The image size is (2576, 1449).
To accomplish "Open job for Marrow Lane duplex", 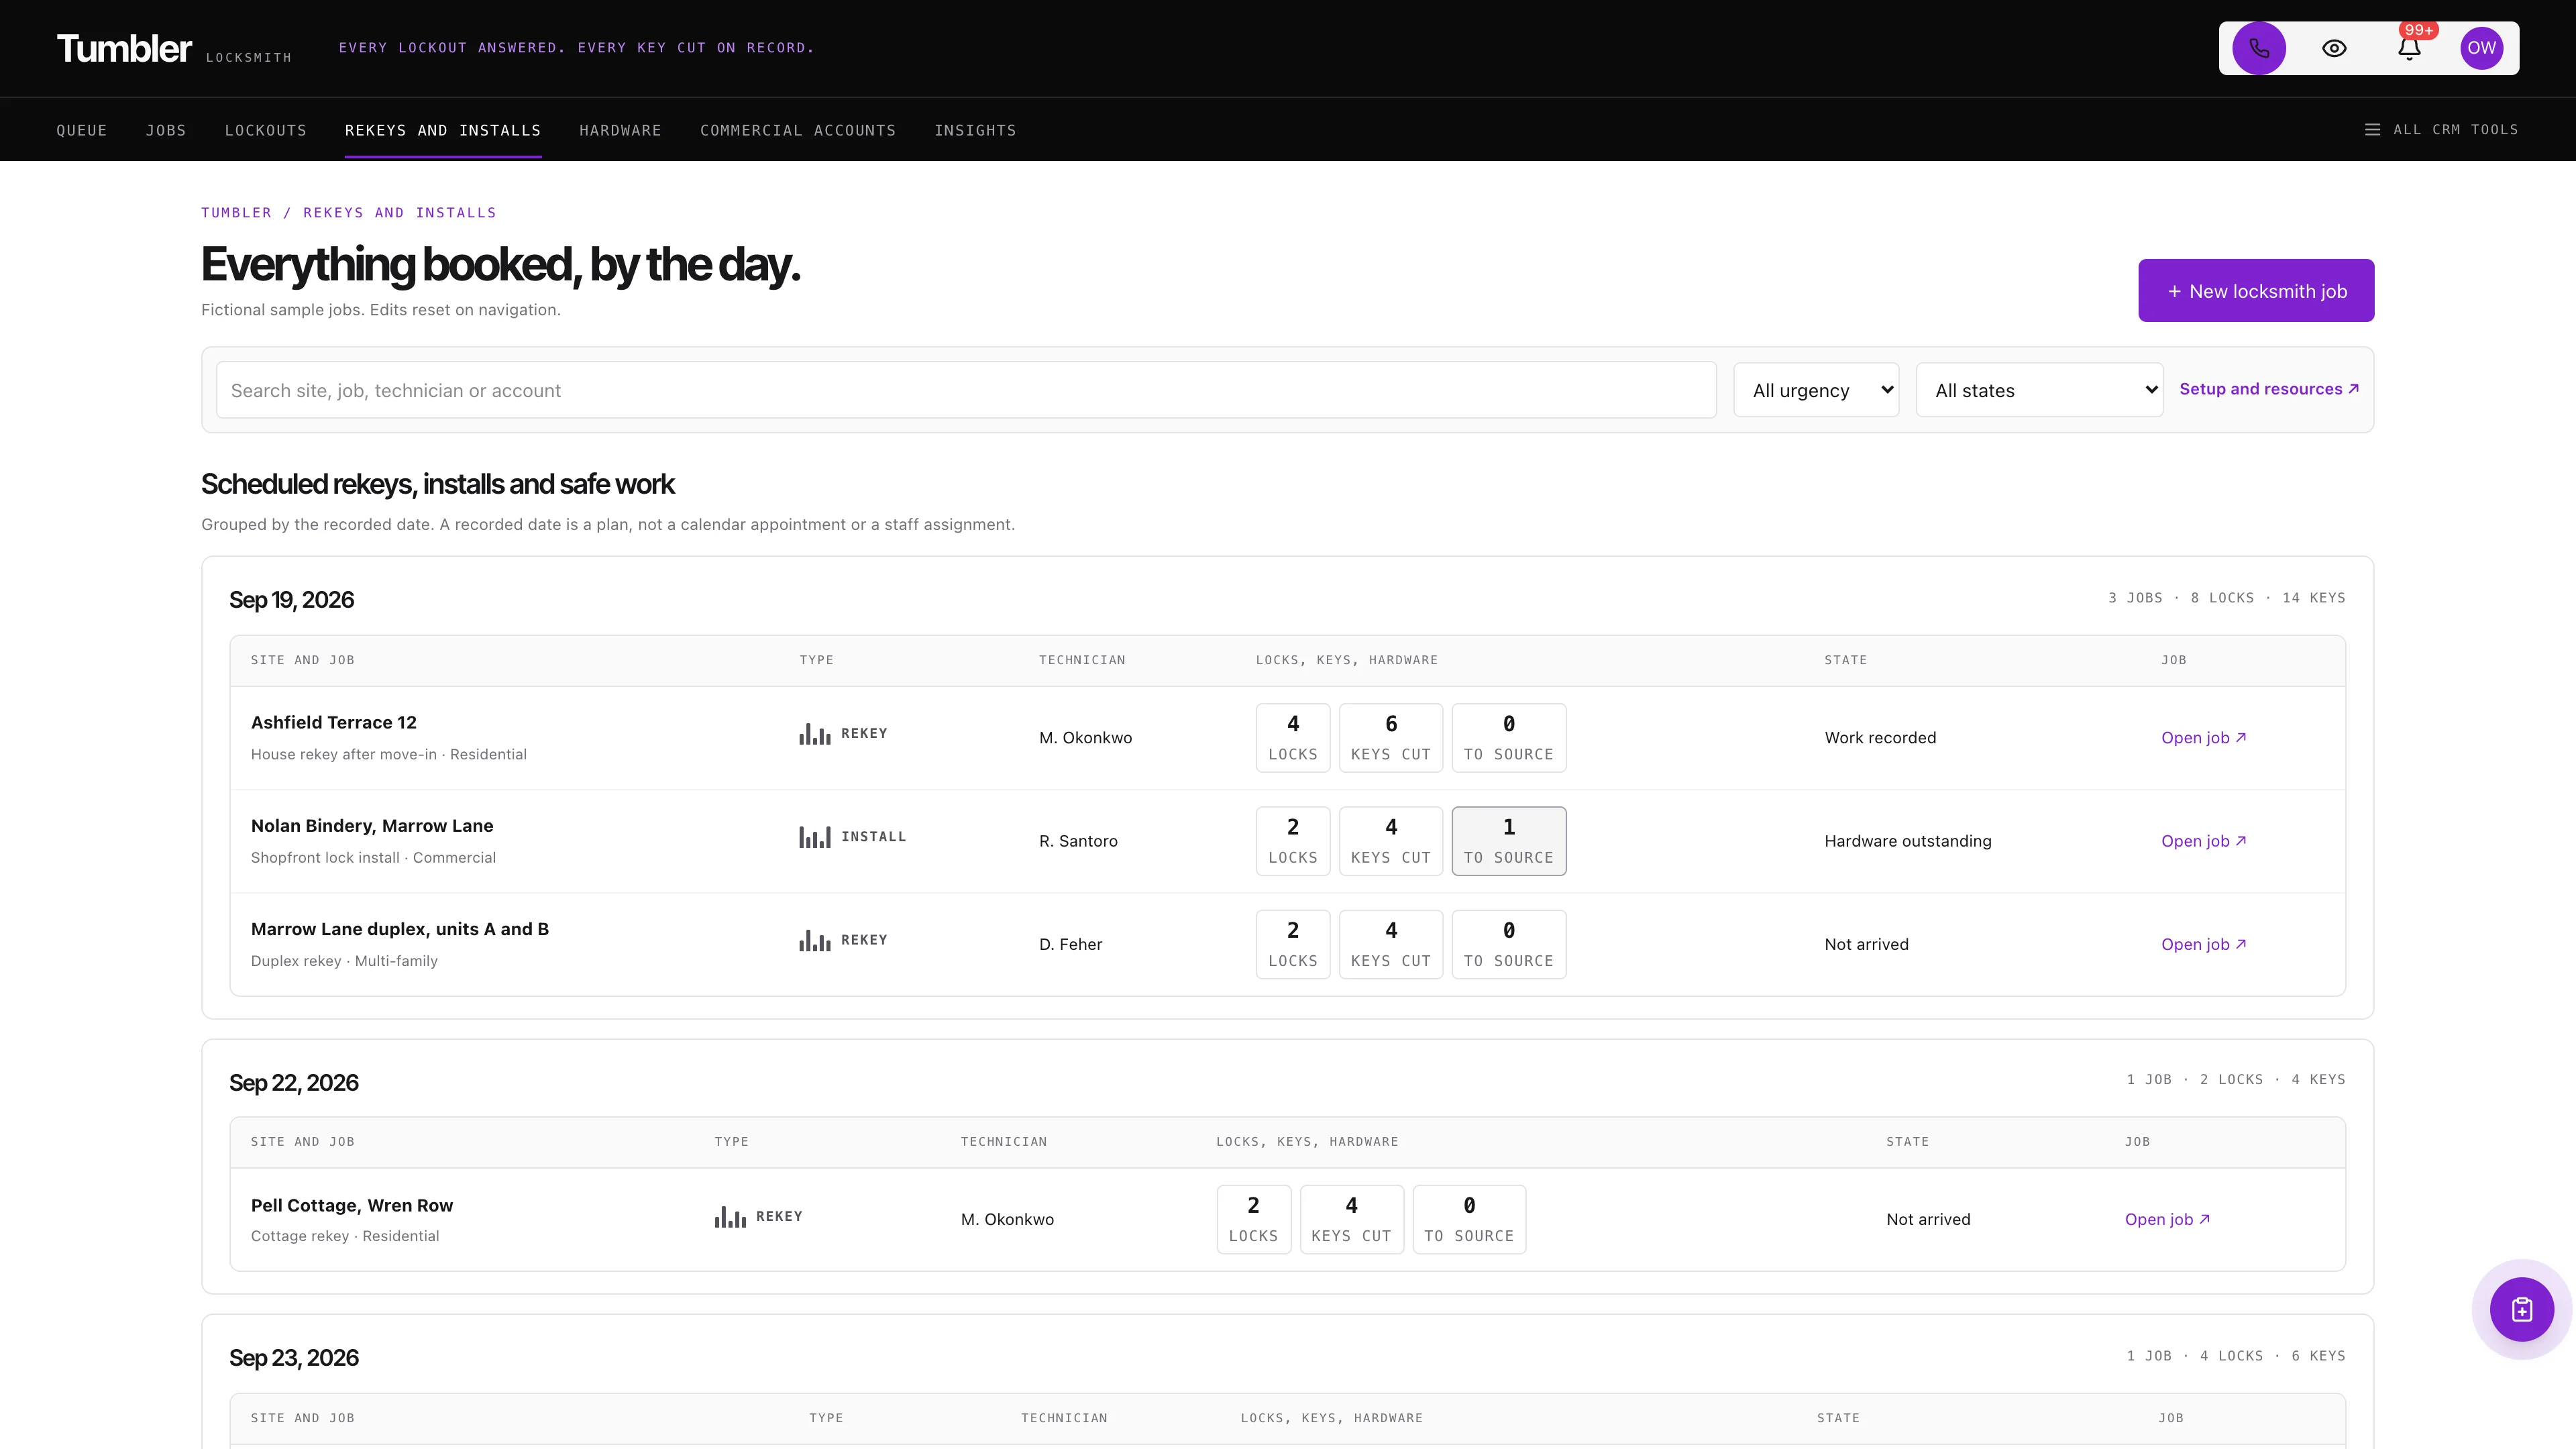I will pyautogui.click(x=2203, y=944).
